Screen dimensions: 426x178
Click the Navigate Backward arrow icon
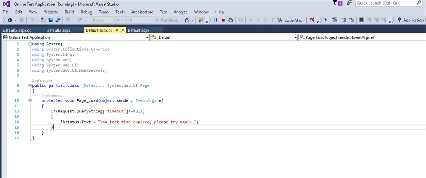point(10,20)
